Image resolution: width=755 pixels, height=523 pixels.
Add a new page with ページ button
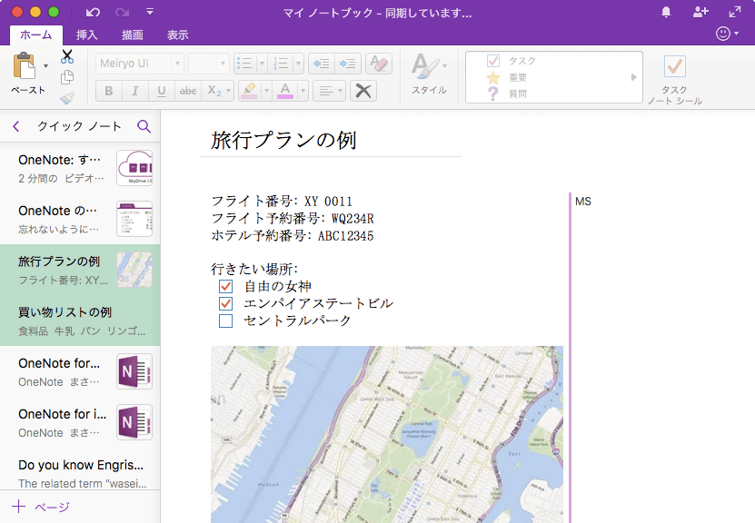[x=41, y=507]
